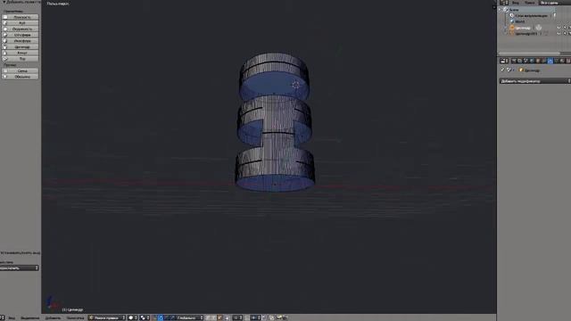This screenshot has height=321, width=571.
Task: Add a Цилиндр primitive from tool shelf
Action: point(20,46)
